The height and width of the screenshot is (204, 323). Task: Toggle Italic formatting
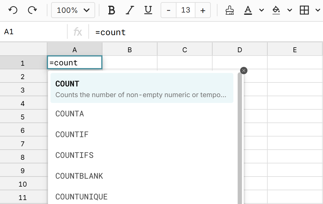tap(130, 10)
